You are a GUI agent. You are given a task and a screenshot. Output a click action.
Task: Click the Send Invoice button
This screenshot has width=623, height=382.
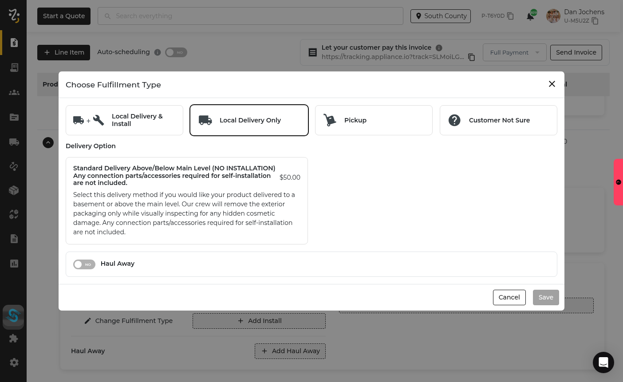[576, 52]
